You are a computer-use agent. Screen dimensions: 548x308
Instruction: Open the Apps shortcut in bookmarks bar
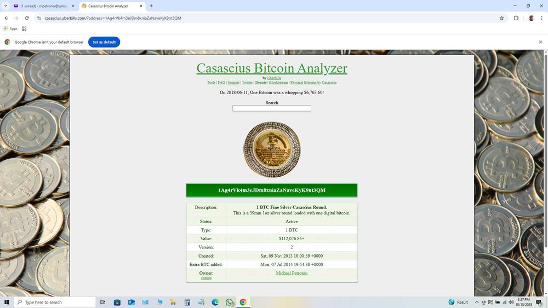pyautogui.click(x=10, y=28)
